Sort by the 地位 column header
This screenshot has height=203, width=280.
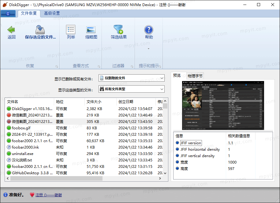click(69, 102)
